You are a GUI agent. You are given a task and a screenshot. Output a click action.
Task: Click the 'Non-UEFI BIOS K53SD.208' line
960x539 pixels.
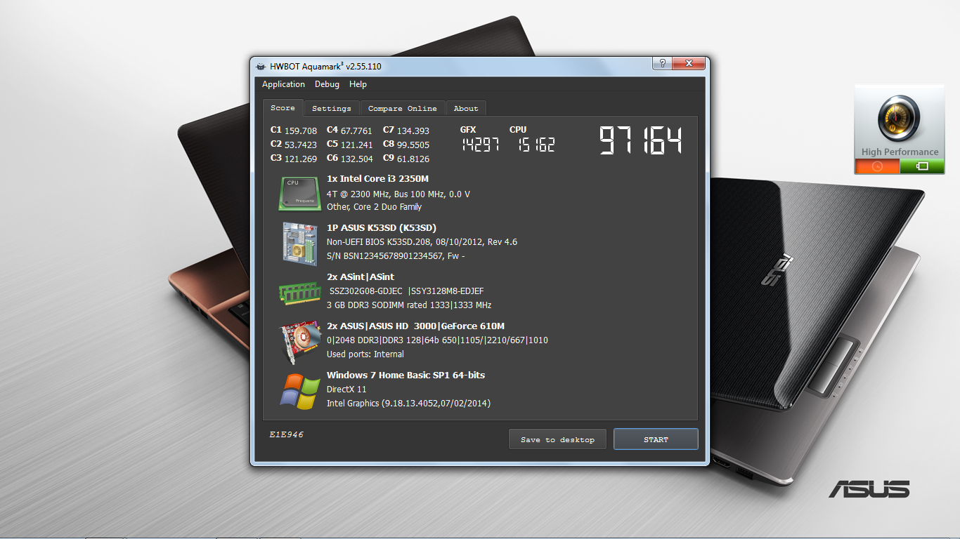[422, 242]
